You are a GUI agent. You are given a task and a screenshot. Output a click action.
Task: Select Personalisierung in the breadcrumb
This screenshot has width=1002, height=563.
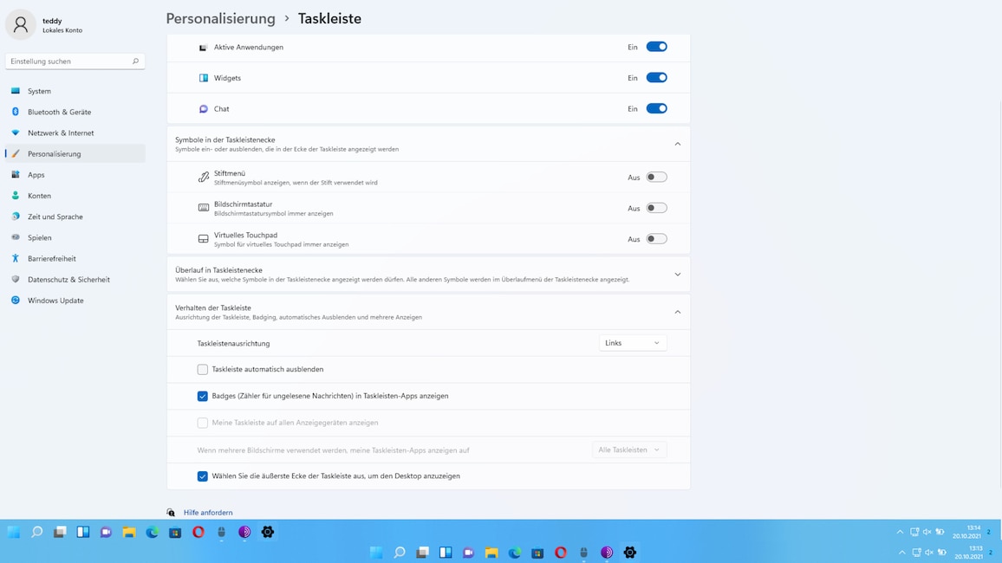(x=219, y=17)
